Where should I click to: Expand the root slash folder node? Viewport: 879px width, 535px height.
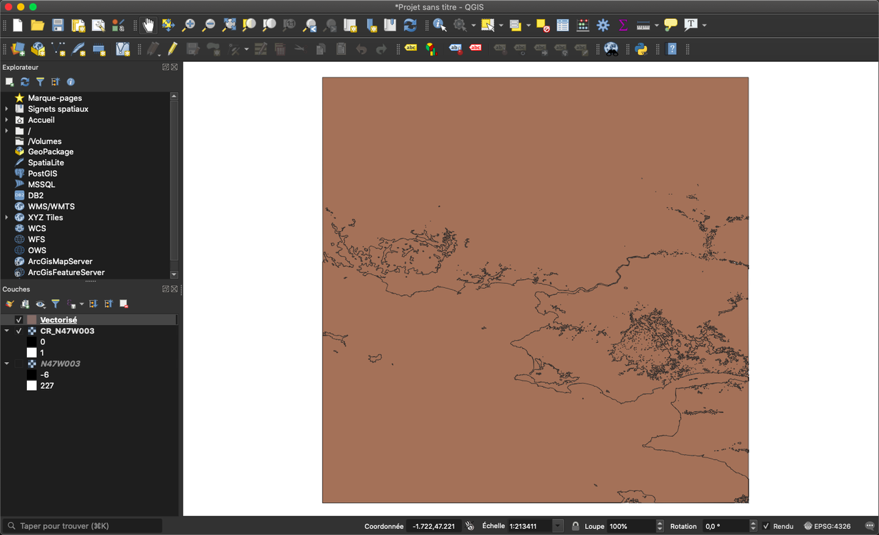point(7,131)
